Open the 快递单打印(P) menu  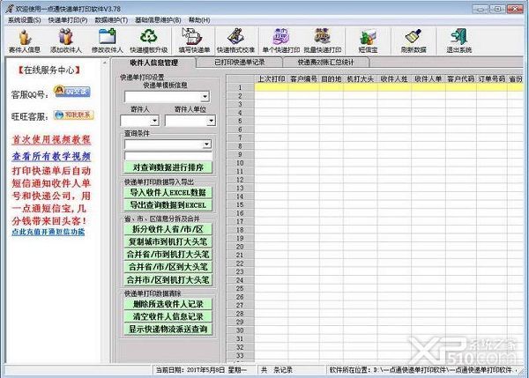(68, 20)
